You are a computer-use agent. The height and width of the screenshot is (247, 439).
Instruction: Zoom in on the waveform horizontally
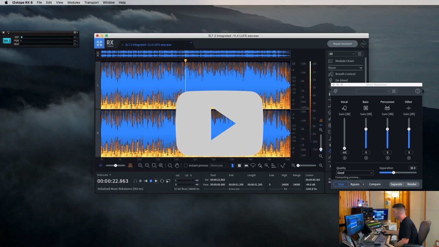140,165
